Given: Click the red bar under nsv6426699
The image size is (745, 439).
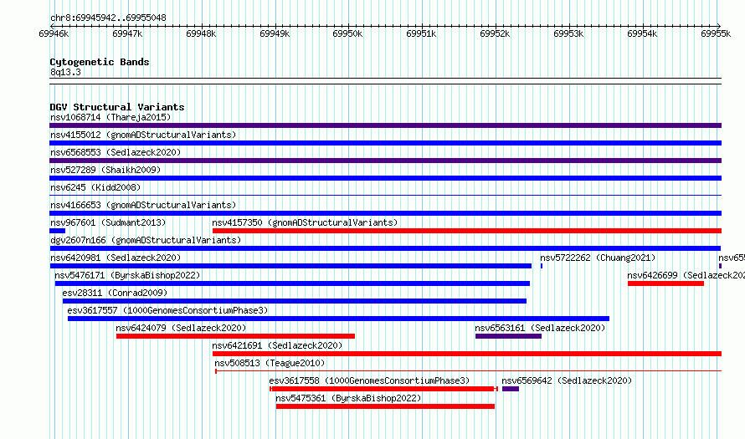Looking at the screenshot, I should [665, 283].
